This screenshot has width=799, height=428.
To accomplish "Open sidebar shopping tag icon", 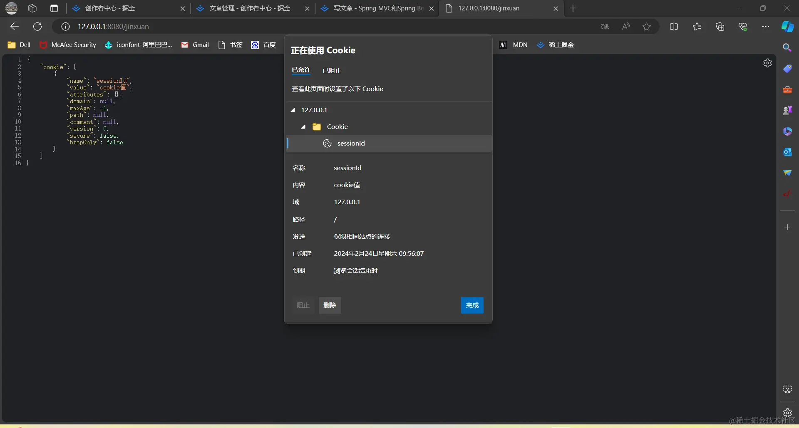I will point(787,69).
